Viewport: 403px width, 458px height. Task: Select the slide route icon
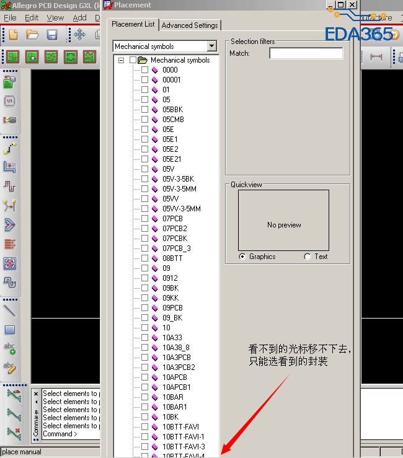10,167
